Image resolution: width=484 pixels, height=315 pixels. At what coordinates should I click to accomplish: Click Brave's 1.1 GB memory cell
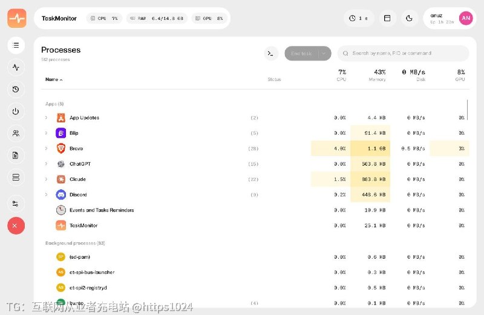(370, 148)
